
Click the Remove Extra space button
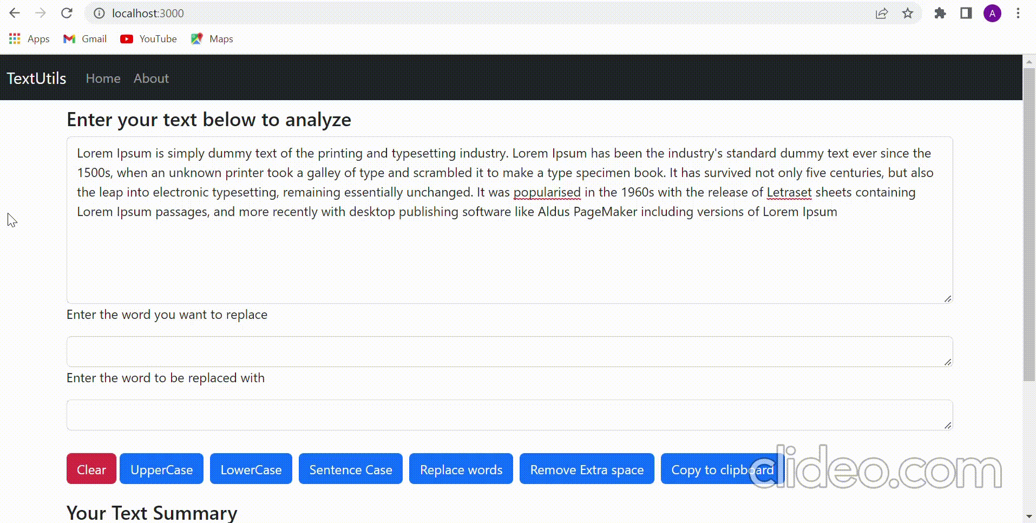click(587, 469)
